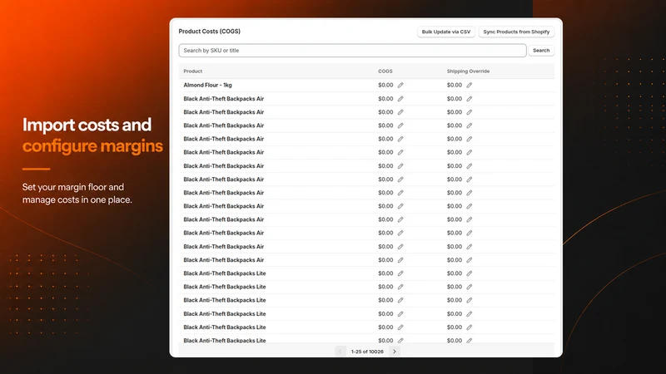Focus the Search by SKU or title field
The height and width of the screenshot is (374, 666).
point(352,51)
